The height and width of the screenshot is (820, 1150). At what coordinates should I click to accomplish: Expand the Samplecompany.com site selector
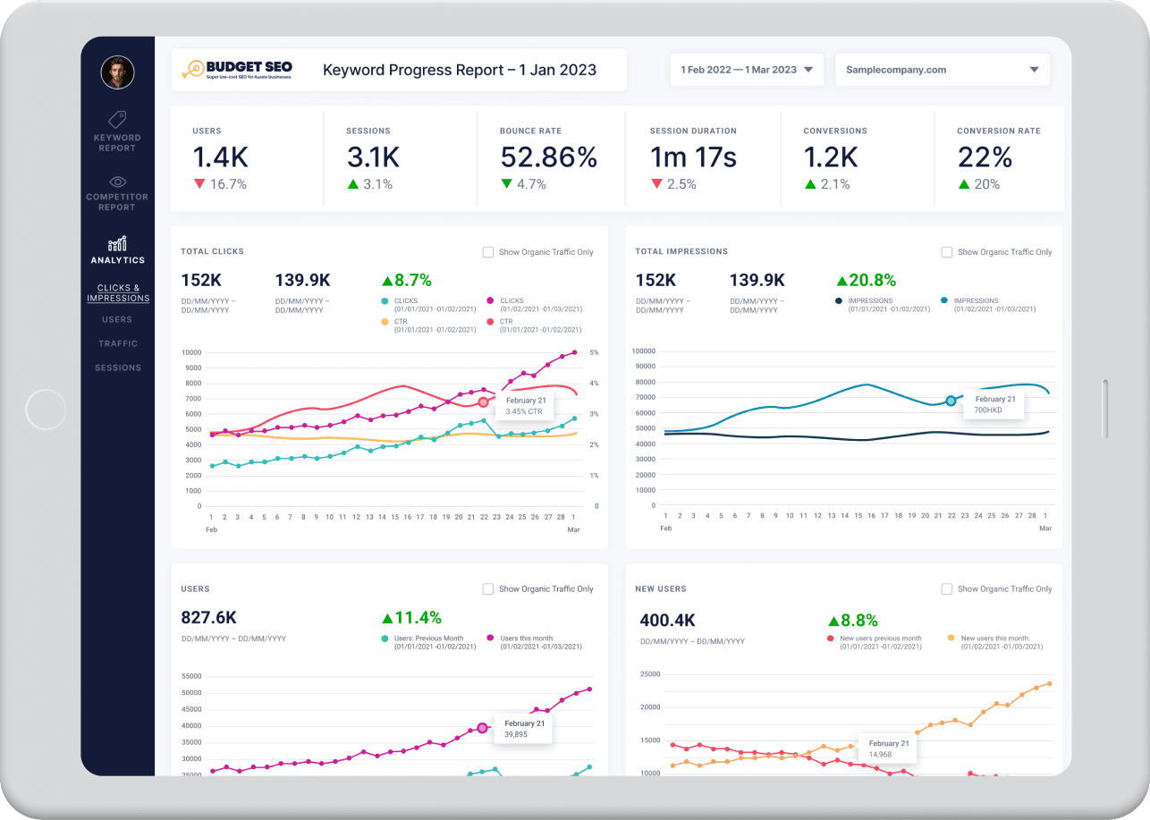point(942,70)
